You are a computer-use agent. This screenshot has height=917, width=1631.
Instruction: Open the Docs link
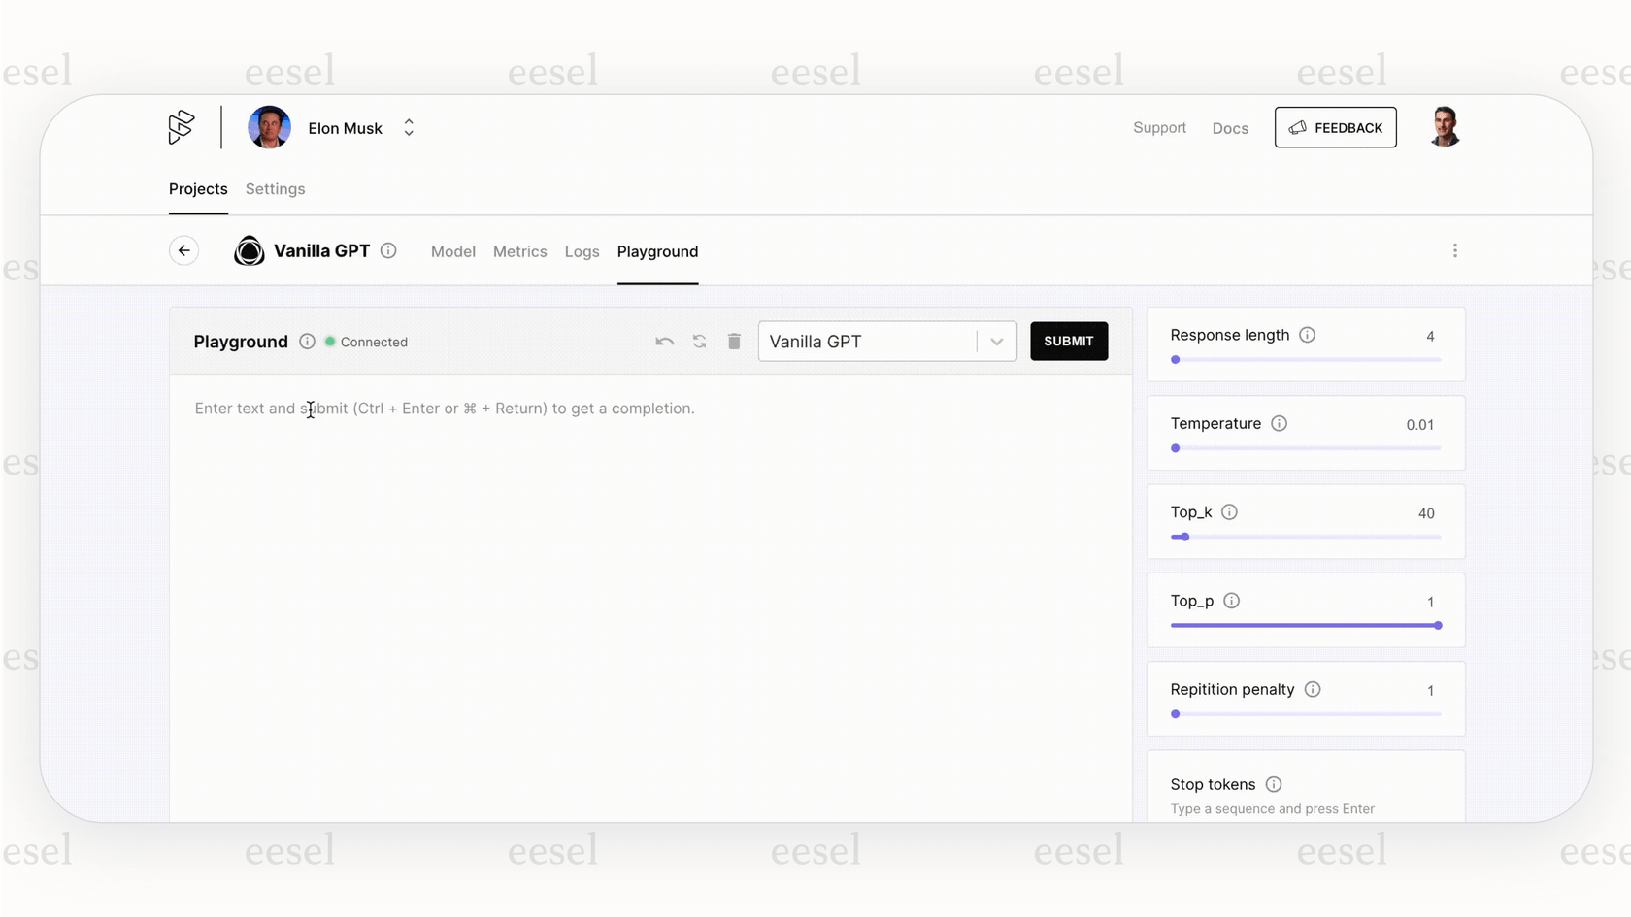pos(1229,129)
